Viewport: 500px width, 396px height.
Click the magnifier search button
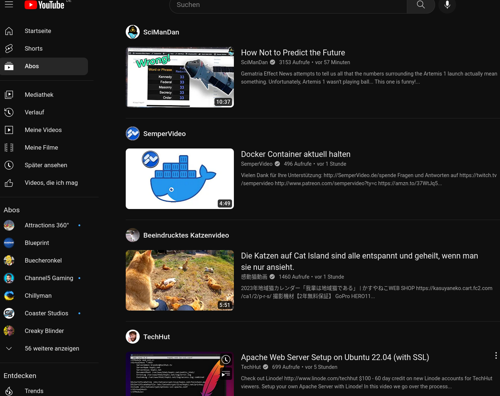(x=421, y=5)
